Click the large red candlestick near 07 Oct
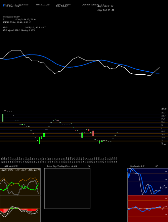Image resolution: width=168 pixels, height=222 pixels. (x=93, y=134)
